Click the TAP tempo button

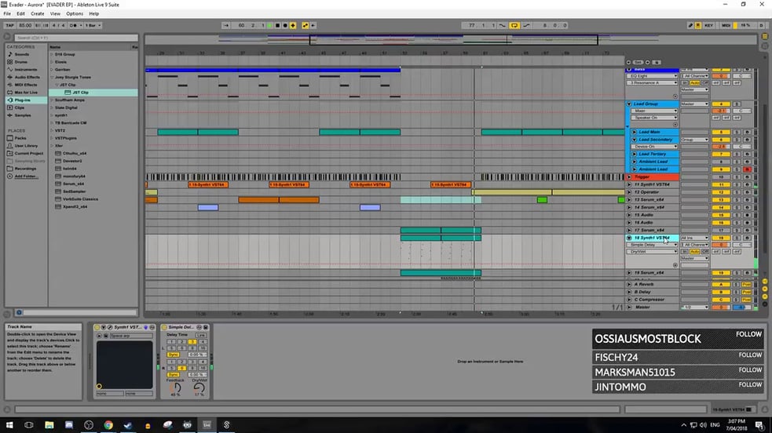click(9, 25)
